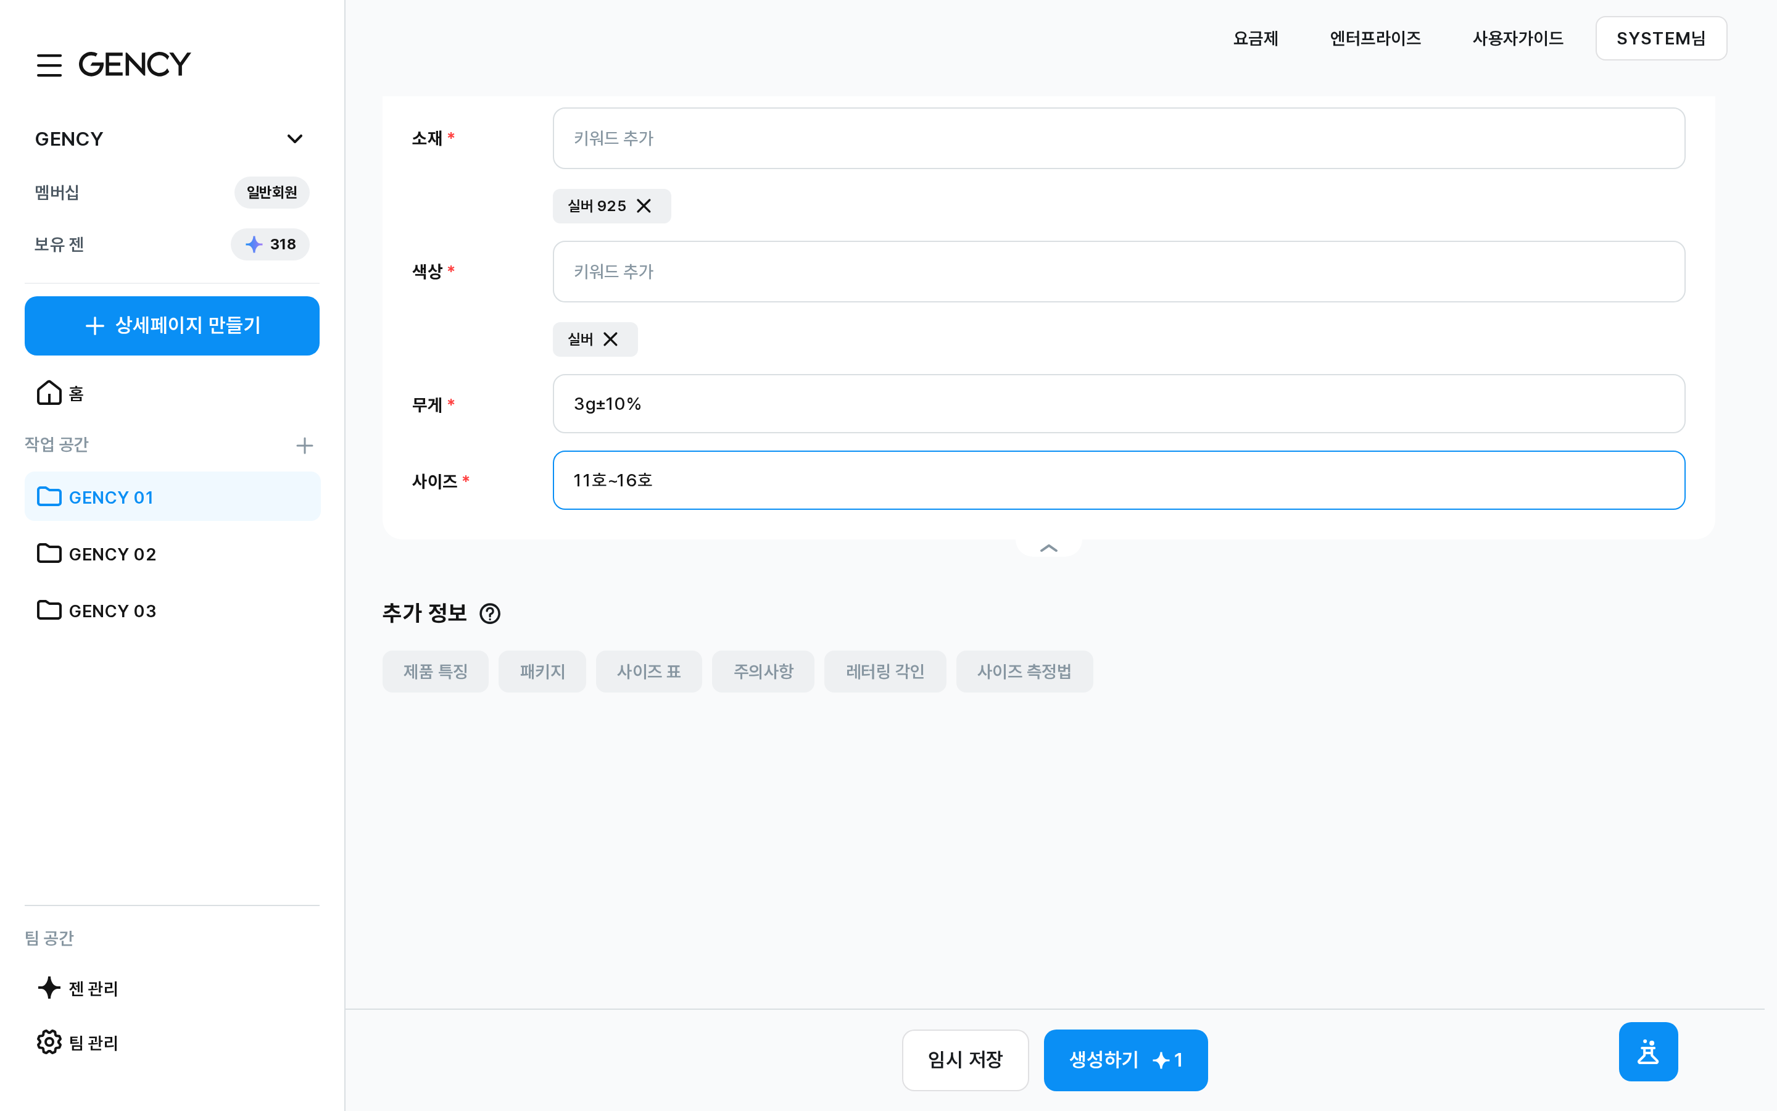Click the 사이즈 field with 11호~16호

point(1118,480)
